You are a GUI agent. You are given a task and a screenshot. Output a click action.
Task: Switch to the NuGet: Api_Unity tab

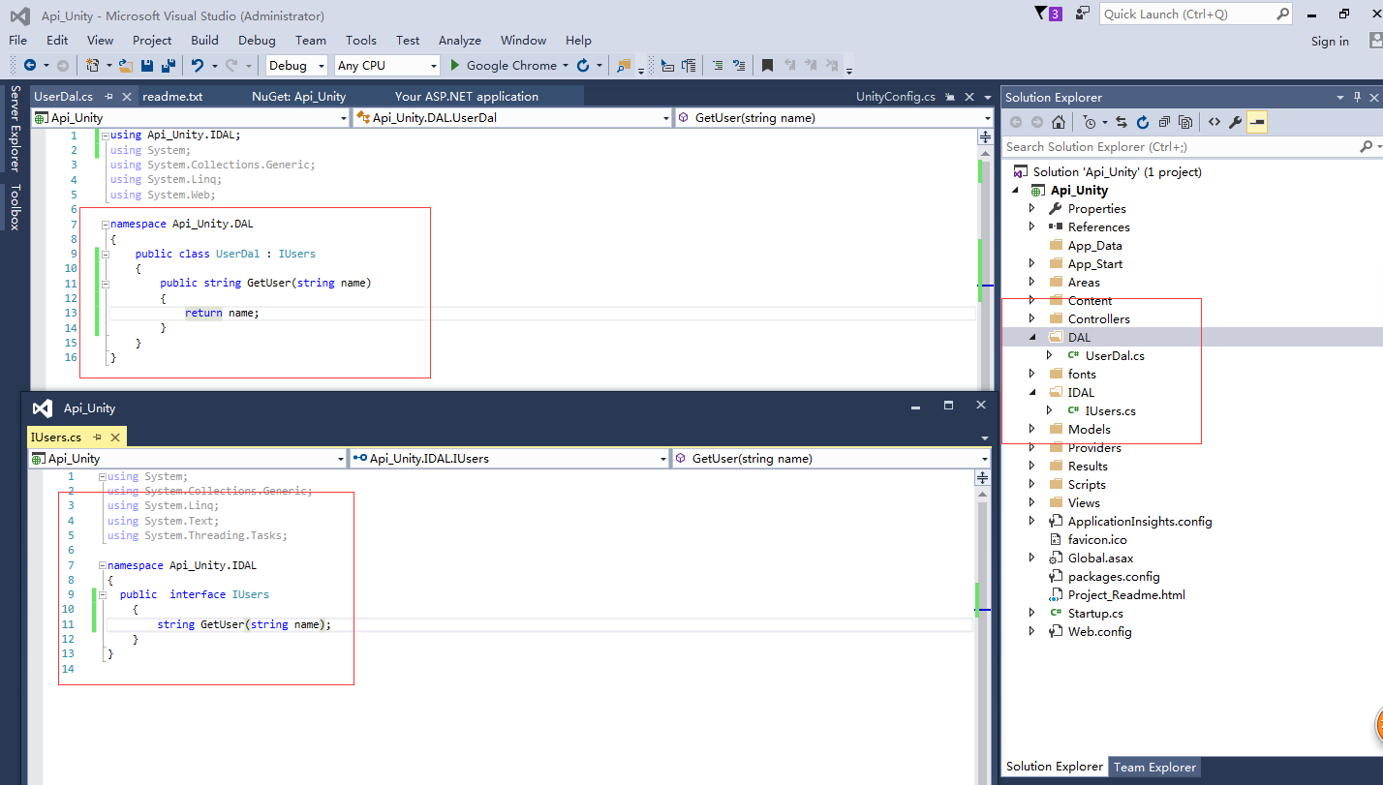298,97
